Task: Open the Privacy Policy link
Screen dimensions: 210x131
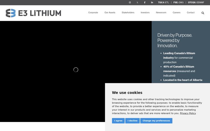Action: coord(188,113)
